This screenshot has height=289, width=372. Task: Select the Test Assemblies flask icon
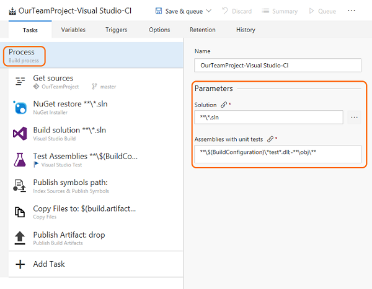pyautogui.click(x=20, y=160)
